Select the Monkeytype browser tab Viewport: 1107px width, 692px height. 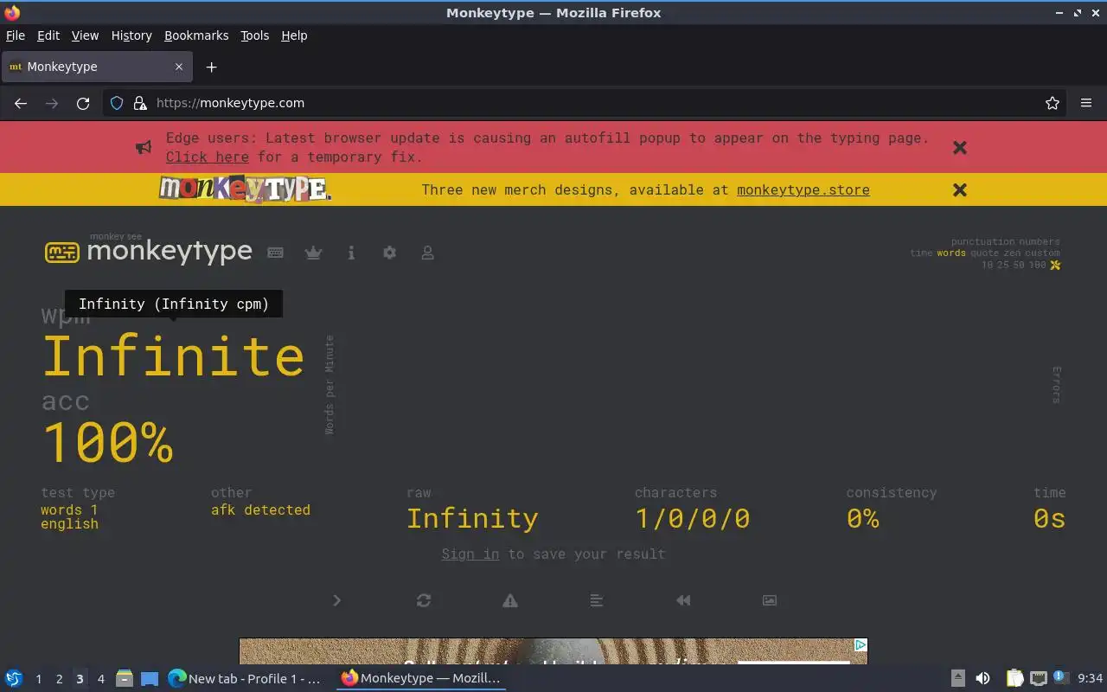pyautogui.click(x=97, y=67)
